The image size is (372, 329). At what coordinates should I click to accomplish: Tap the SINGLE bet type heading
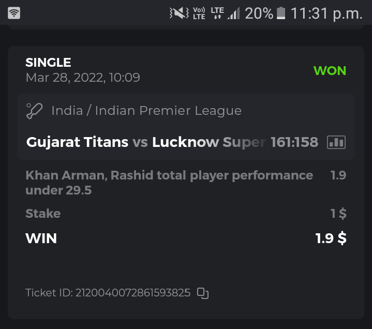pyautogui.click(x=48, y=63)
